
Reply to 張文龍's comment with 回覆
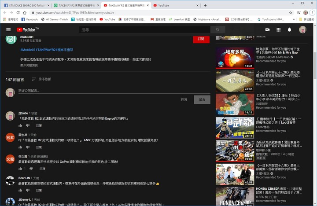point(42,169)
